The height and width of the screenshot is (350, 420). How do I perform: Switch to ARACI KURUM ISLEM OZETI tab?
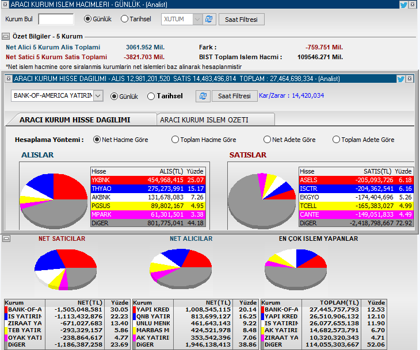(x=216, y=120)
